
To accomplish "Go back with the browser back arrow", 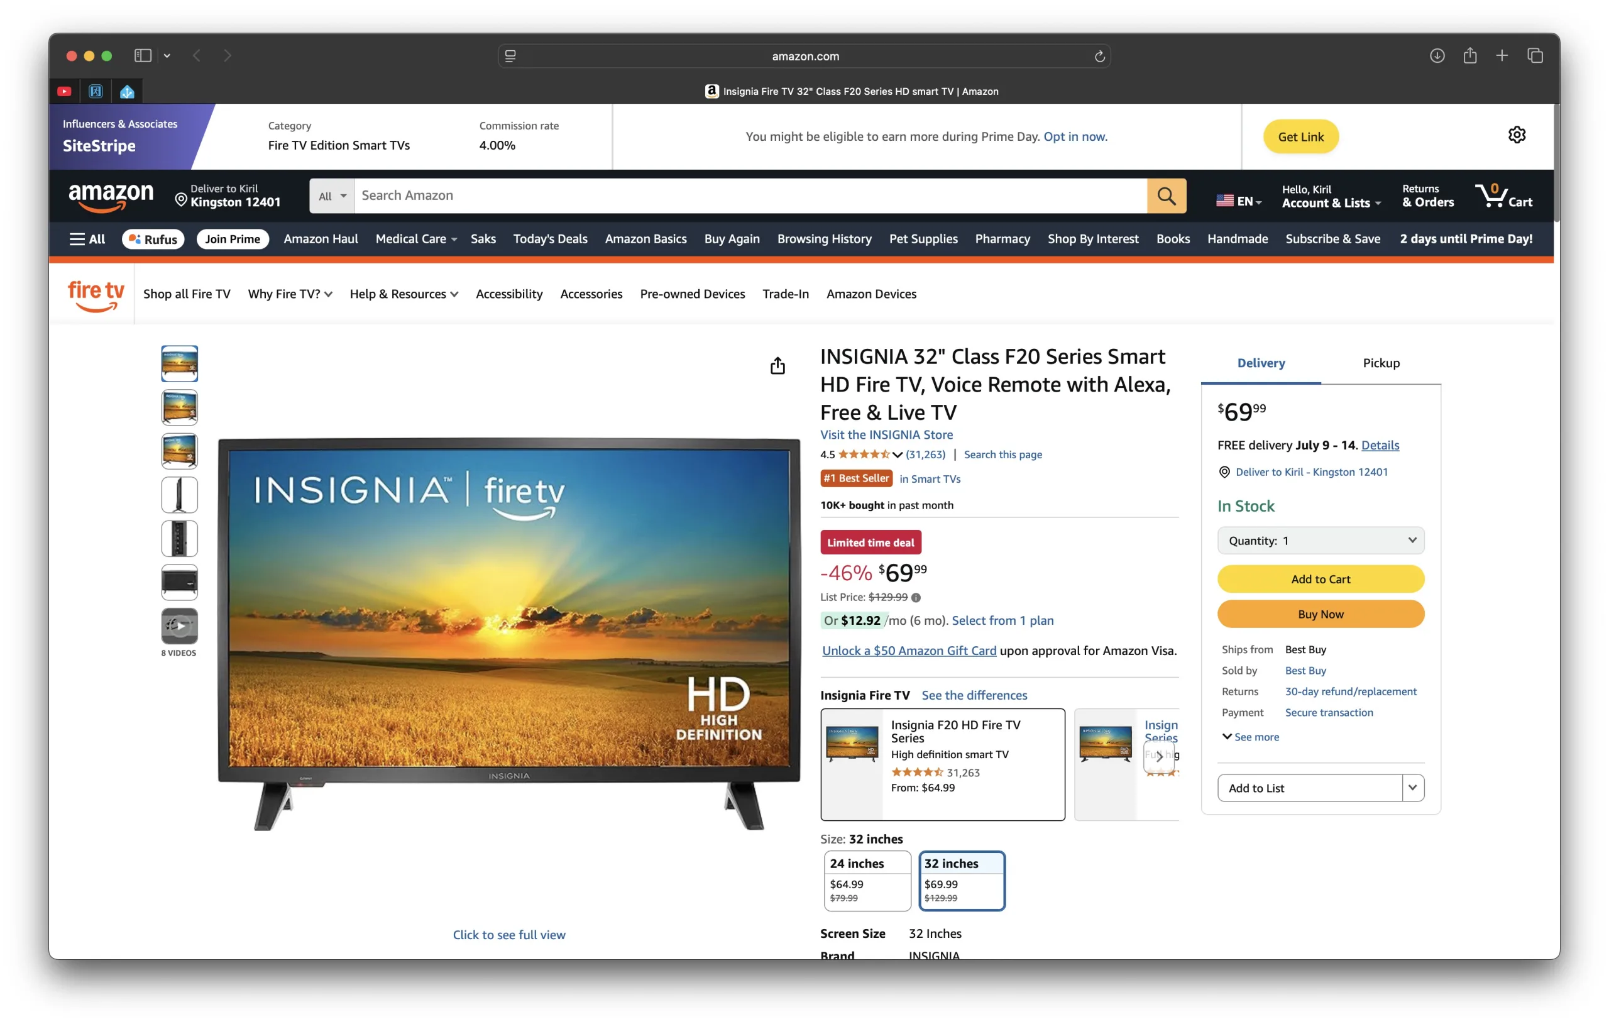I will click(x=197, y=55).
